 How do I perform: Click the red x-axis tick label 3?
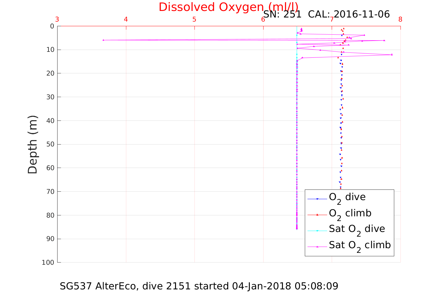[57, 19]
